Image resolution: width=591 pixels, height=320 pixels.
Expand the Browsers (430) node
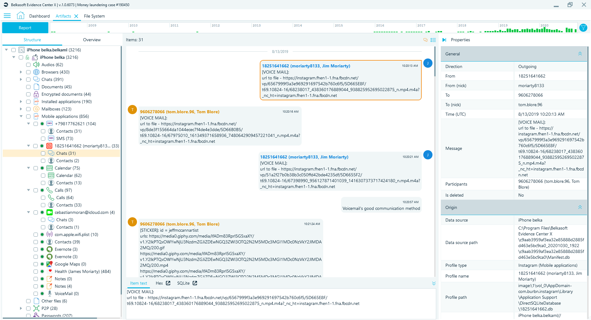21,72
